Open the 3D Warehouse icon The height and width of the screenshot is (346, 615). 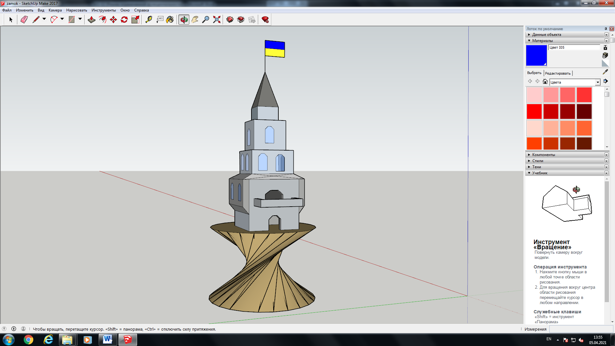point(230,20)
